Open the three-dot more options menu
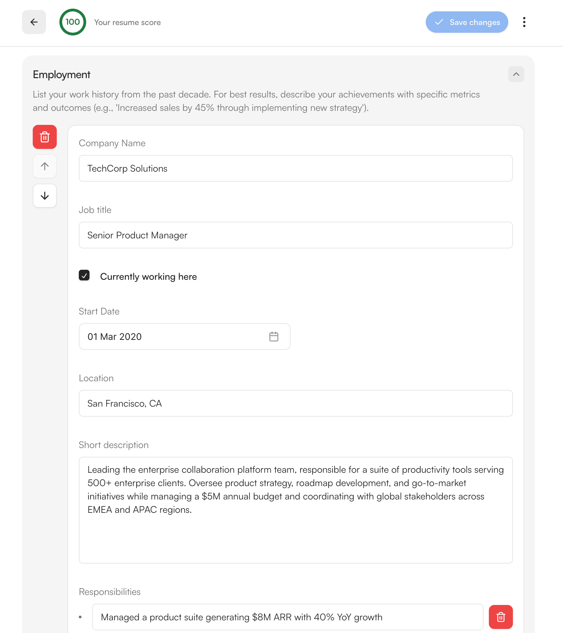The image size is (563, 633). pos(524,22)
